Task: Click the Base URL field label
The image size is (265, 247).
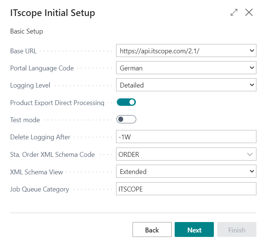Action: [24, 51]
